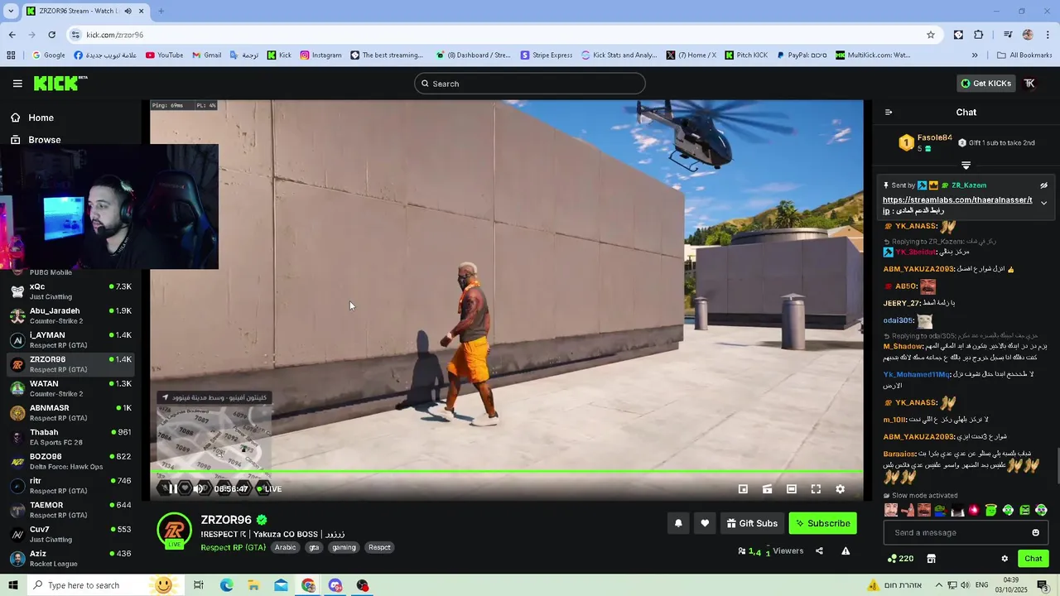Open a new browser tab
1060x596 pixels.
pos(161,11)
